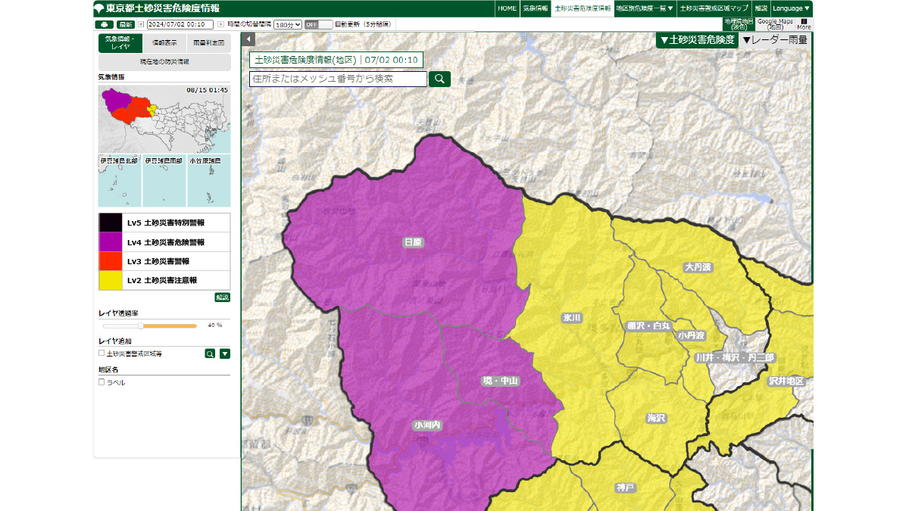Click the purple Lv4 legend swatch
The width and height of the screenshot is (909, 511).
point(111,242)
